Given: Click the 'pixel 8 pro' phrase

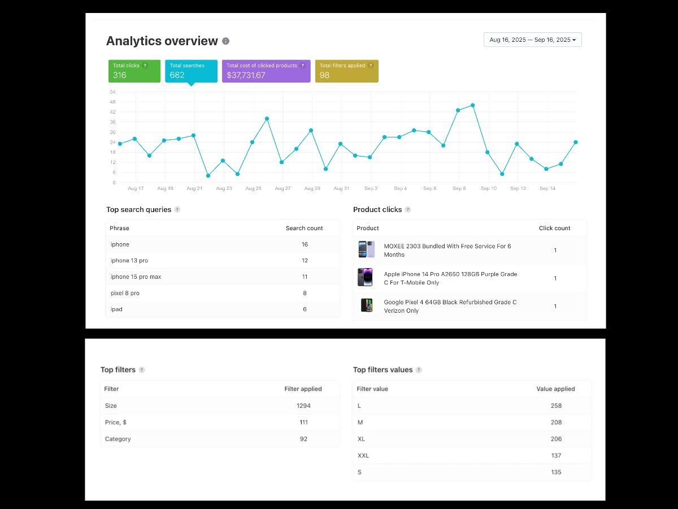Looking at the screenshot, I should (125, 293).
